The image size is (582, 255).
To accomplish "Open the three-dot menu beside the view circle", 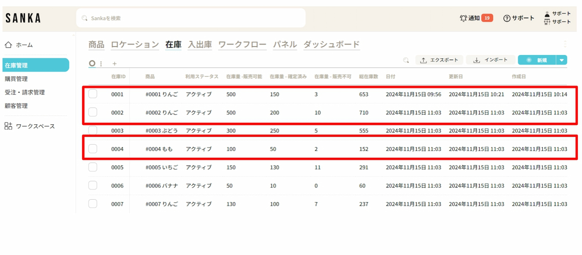I will point(101,64).
